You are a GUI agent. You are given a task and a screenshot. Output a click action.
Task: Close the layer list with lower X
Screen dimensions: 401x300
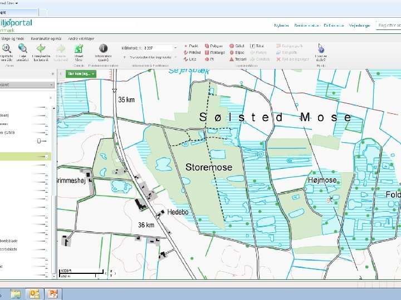click(51, 98)
